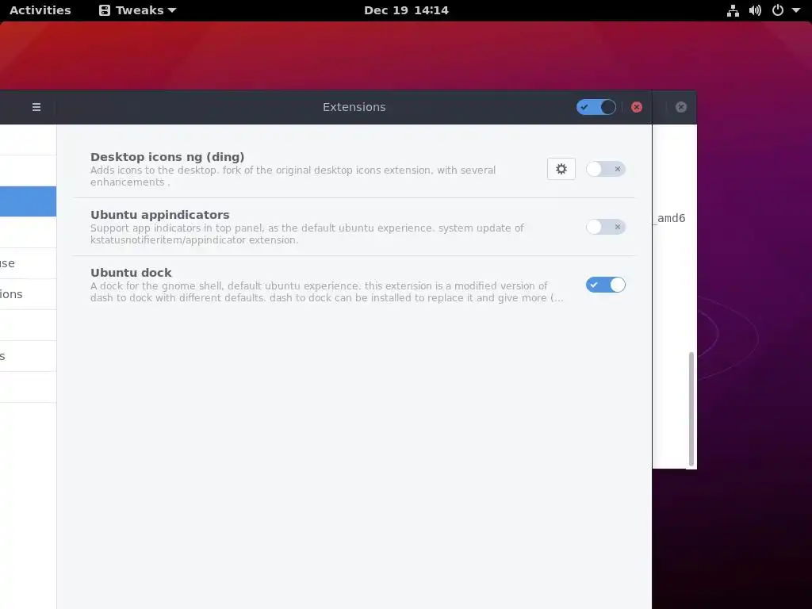
Task: Click the Ubuntu dock description text
Action: 327,292
